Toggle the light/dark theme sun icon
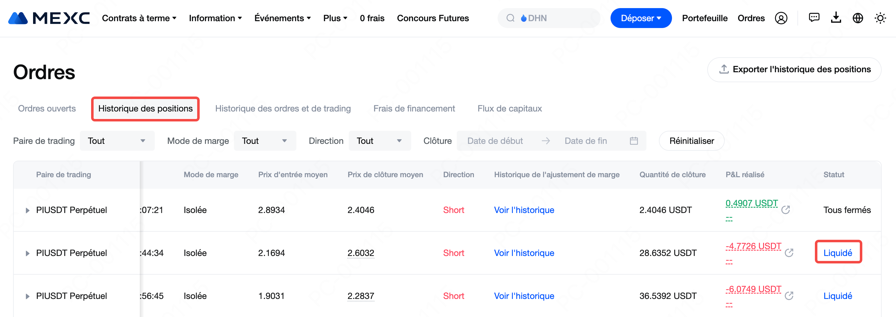896x317 pixels. [880, 18]
